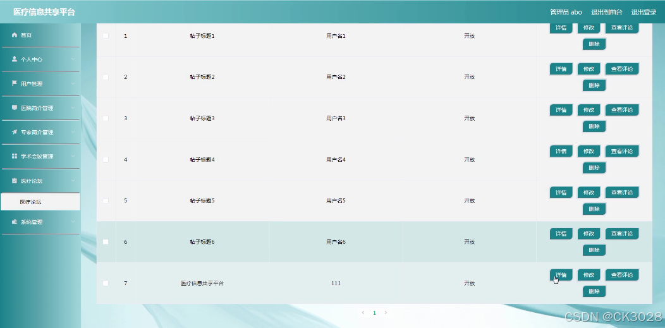The image size is (665, 328).
Task: Check the box for row 4 帖子标题4
Action: tap(106, 159)
